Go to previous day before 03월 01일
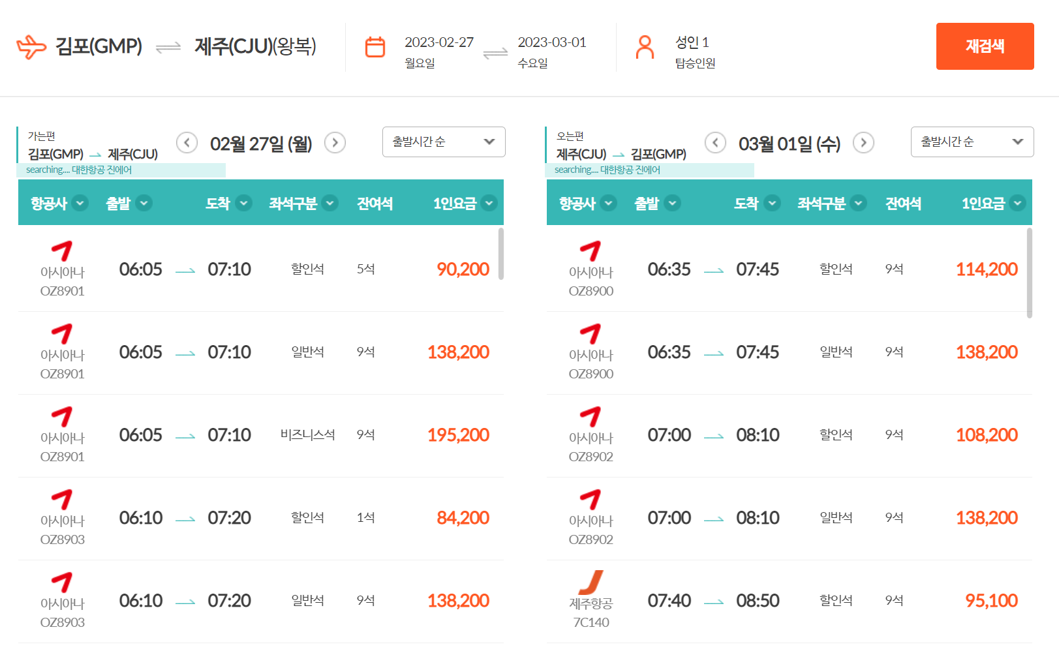Image resolution: width=1059 pixels, height=653 pixels. [x=715, y=142]
